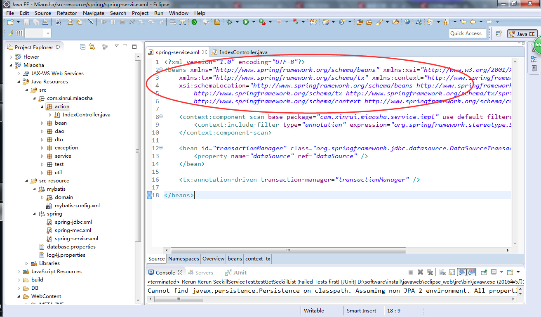541x317 pixels.
Task: Toggle Show Console When Standard Error Changes
Action: (x=471, y=272)
